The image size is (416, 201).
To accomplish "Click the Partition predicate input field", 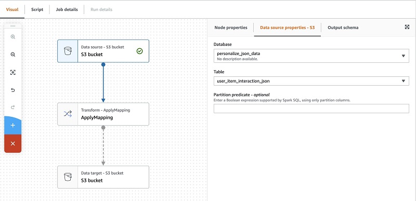I will [x=311, y=109].
